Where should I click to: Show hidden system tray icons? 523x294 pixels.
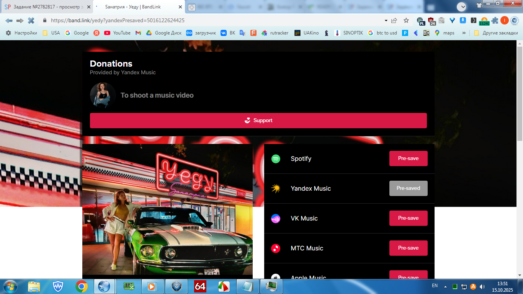[x=445, y=286]
